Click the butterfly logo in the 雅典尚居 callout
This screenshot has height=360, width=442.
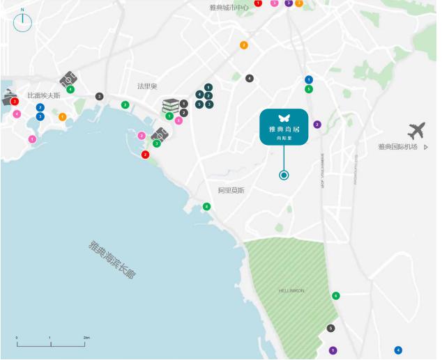(284, 117)
